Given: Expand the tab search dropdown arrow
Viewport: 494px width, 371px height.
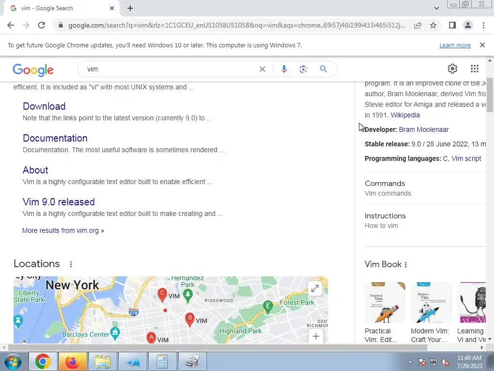Looking at the screenshot, I should [436, 8].
